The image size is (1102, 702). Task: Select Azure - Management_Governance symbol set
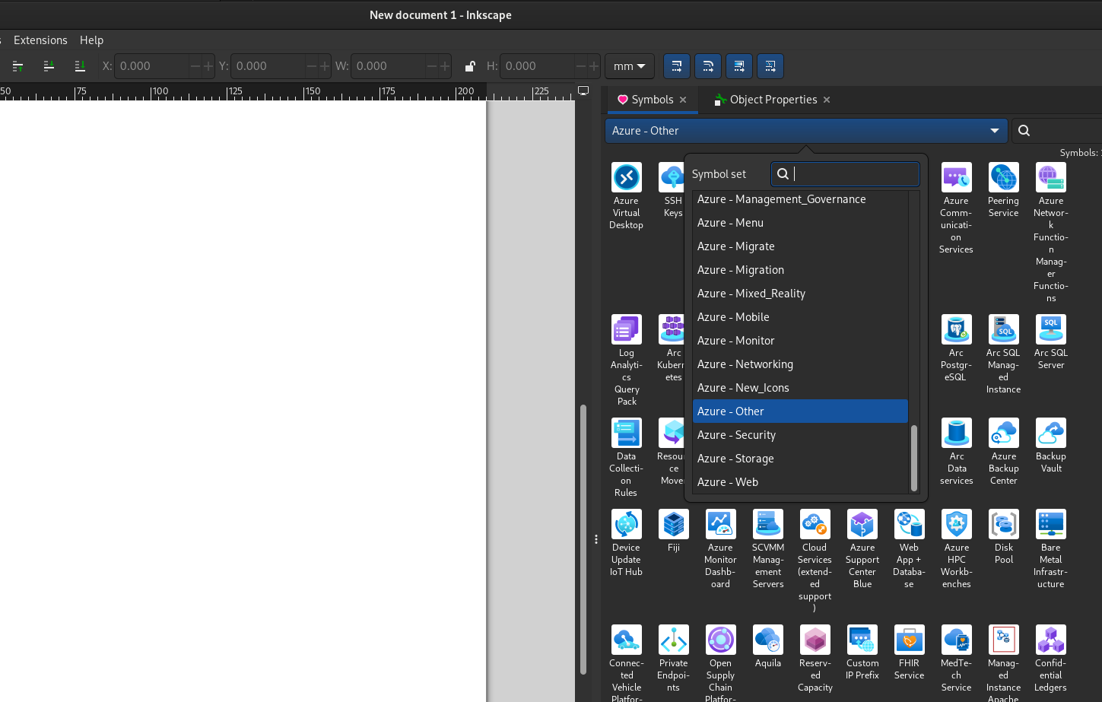[800, 199]
